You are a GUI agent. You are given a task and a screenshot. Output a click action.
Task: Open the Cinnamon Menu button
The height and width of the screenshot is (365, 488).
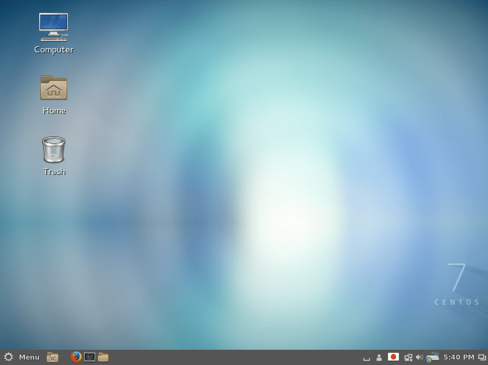point(29,357)
